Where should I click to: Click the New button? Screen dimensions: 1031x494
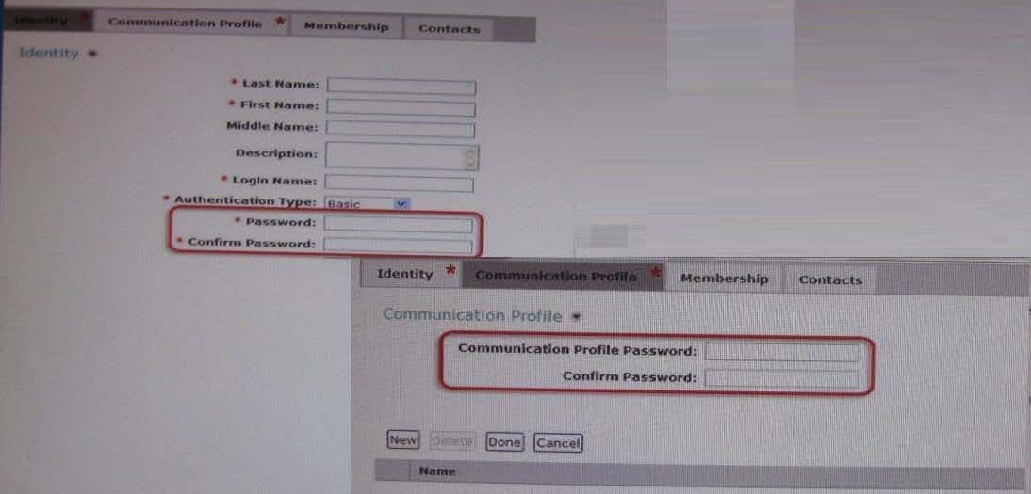click(x=403, y=440)
